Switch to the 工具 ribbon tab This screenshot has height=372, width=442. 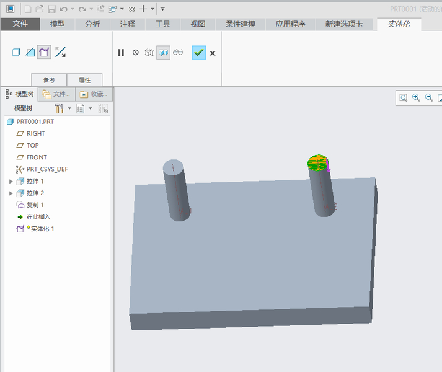(x=163, y=24)
